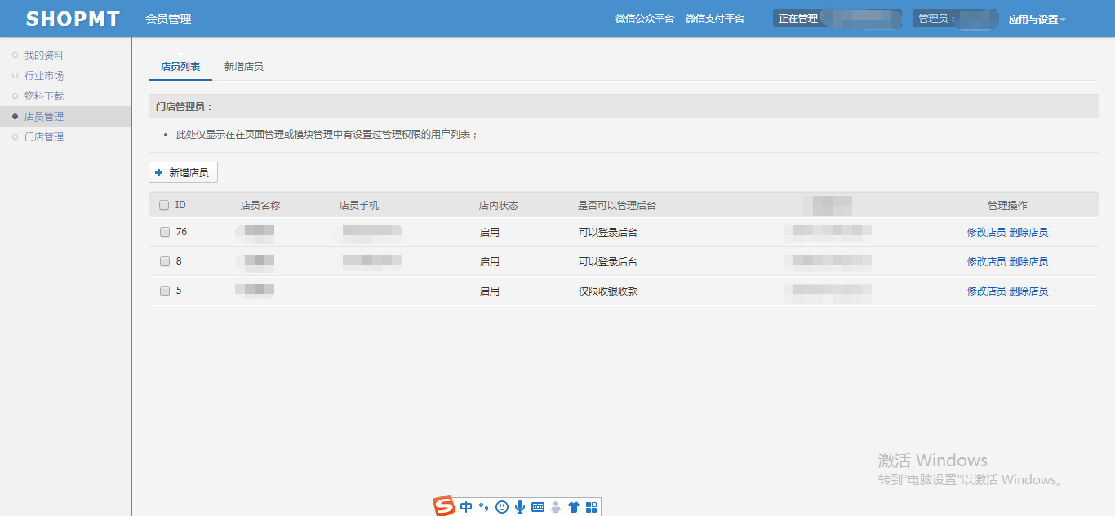Screen dimensions: 1115x516
Task: Activate the microphone voice input icon
Action: [520, 507]
